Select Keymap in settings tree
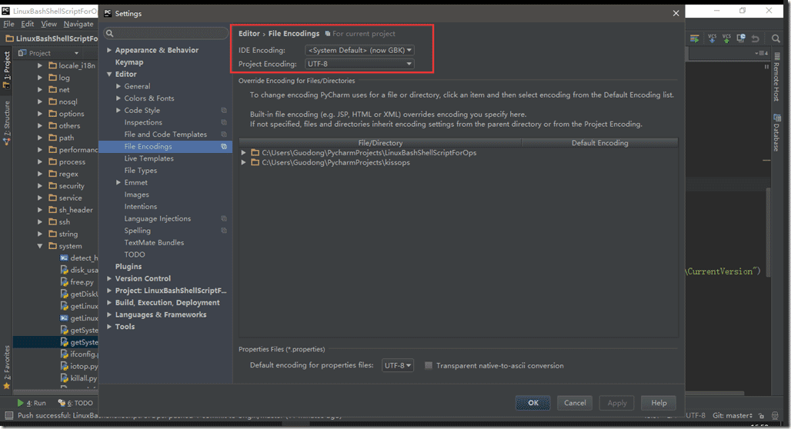Viewport: 791px width, 429px height. pyautogui.click(x=129, y=62)
